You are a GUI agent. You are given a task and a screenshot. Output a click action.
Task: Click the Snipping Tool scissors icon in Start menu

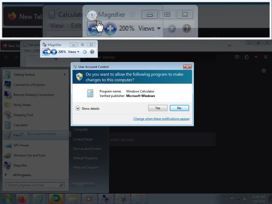click(x=7, y=115)
